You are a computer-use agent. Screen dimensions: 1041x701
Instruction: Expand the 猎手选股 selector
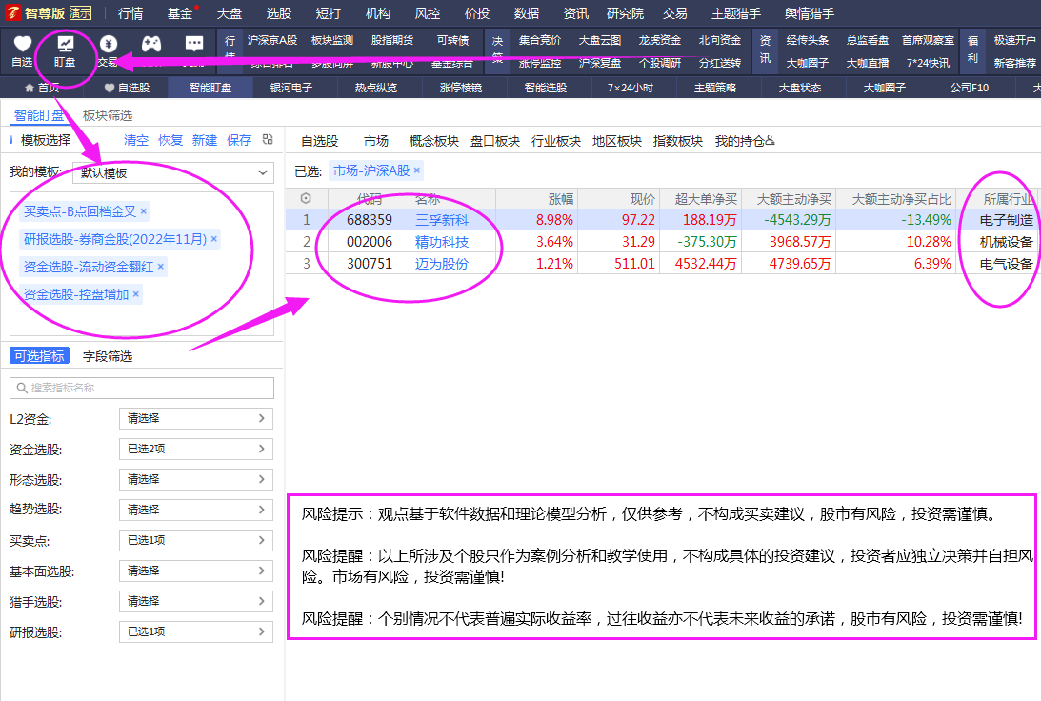pos(196,601)
